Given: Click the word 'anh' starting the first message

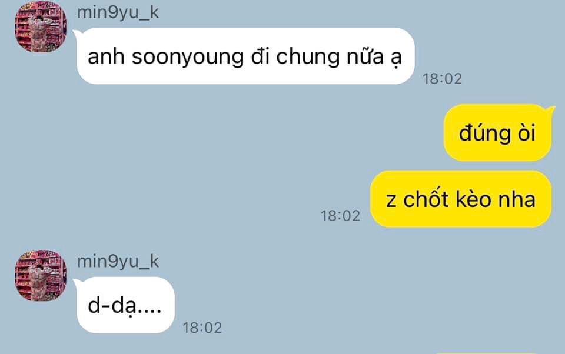Looking at the screenshot, I should pyautogui.click(x=106, y=56).
